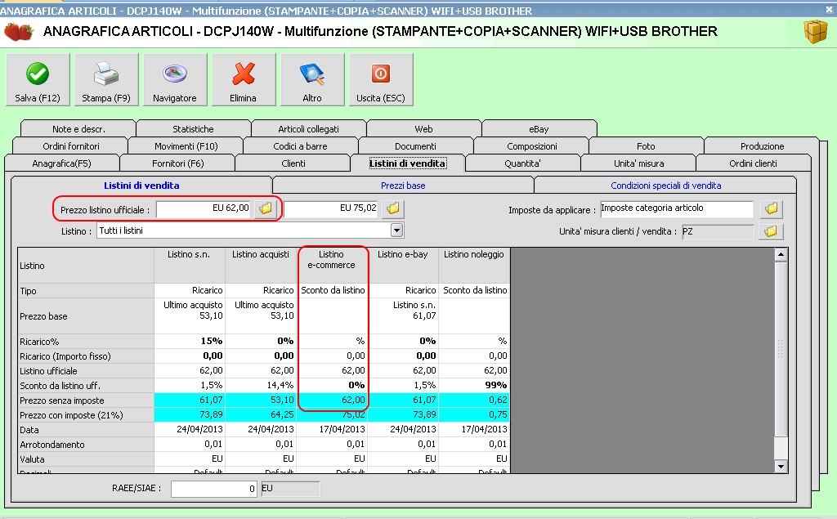
Task: Expand the Listino dropdown arrow
Action: (x=396, y=230)
